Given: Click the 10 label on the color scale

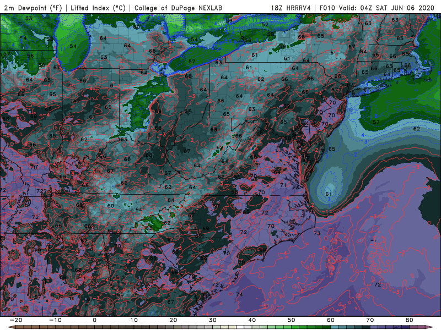Looking at the screenshot, I should click(134, 320).
